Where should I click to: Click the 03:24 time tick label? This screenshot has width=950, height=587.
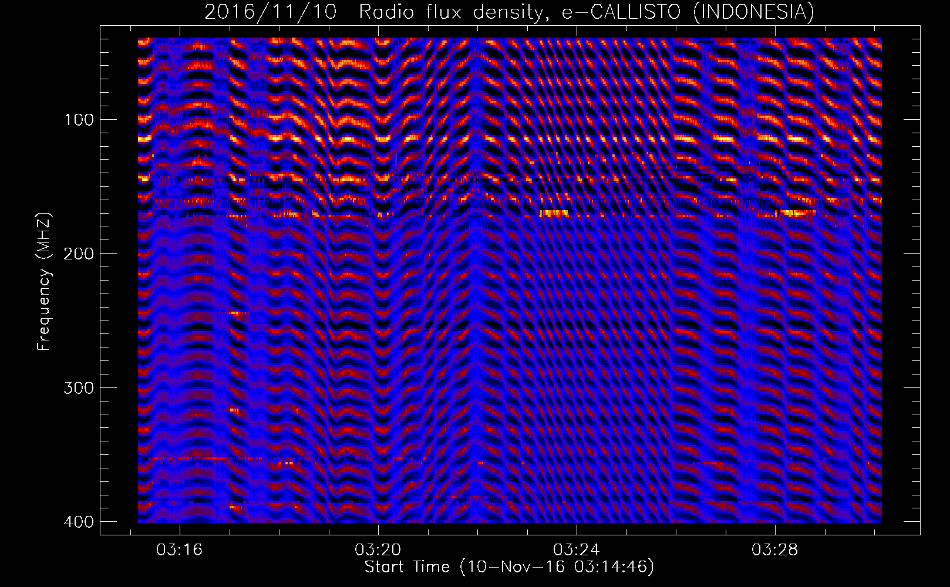577,549
